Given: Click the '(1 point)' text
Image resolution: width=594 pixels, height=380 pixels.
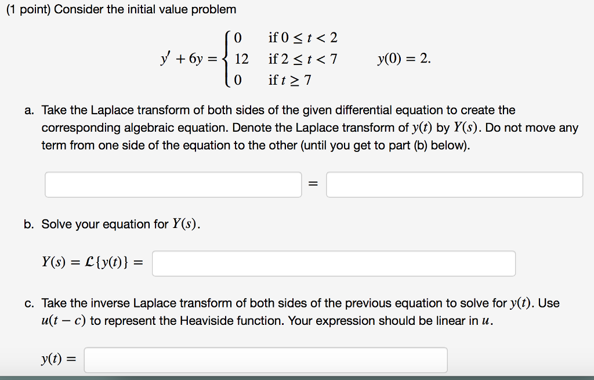Looking at the screenshot, I should (x=28, y=9).
